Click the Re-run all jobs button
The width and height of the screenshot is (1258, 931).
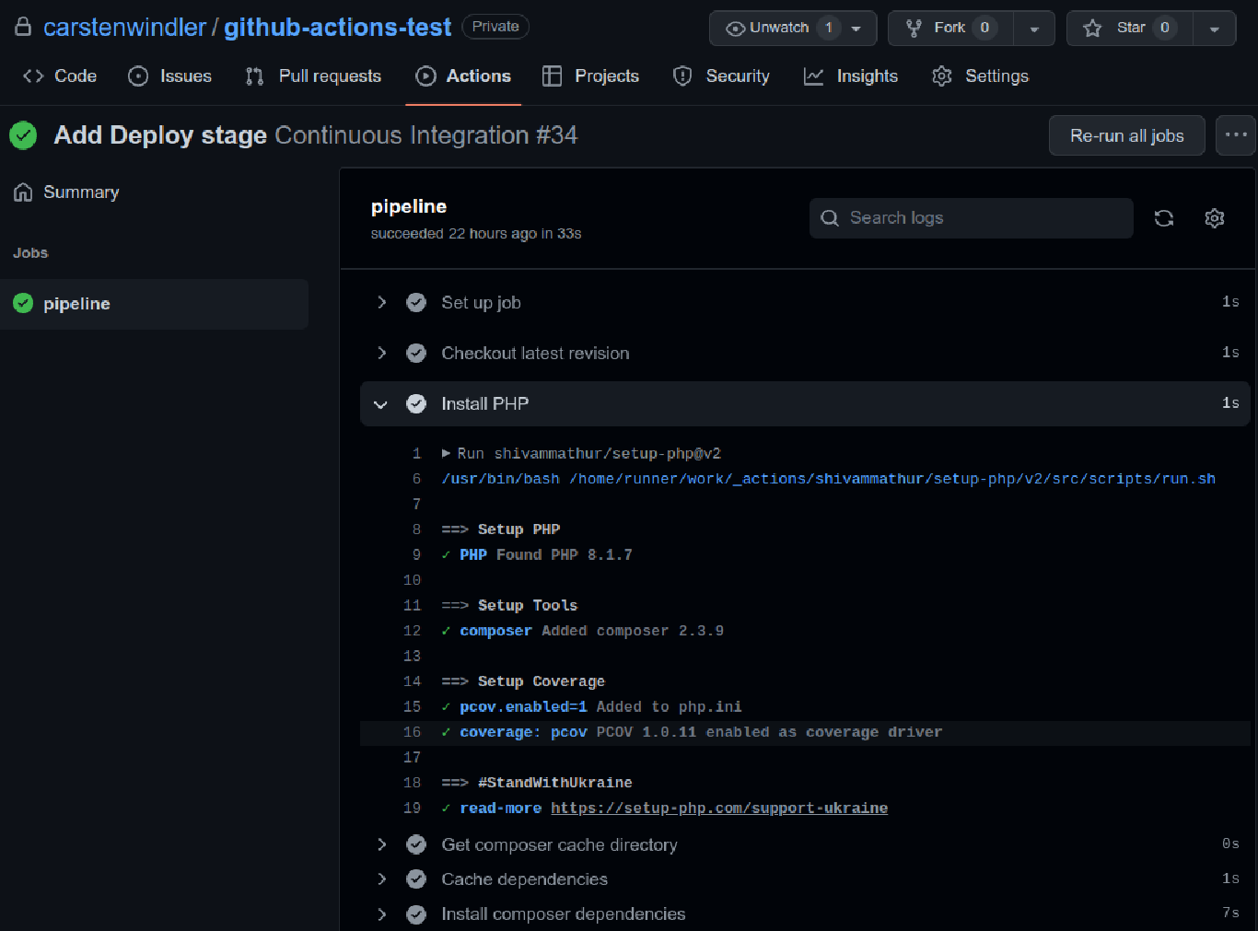[1127, 135]
